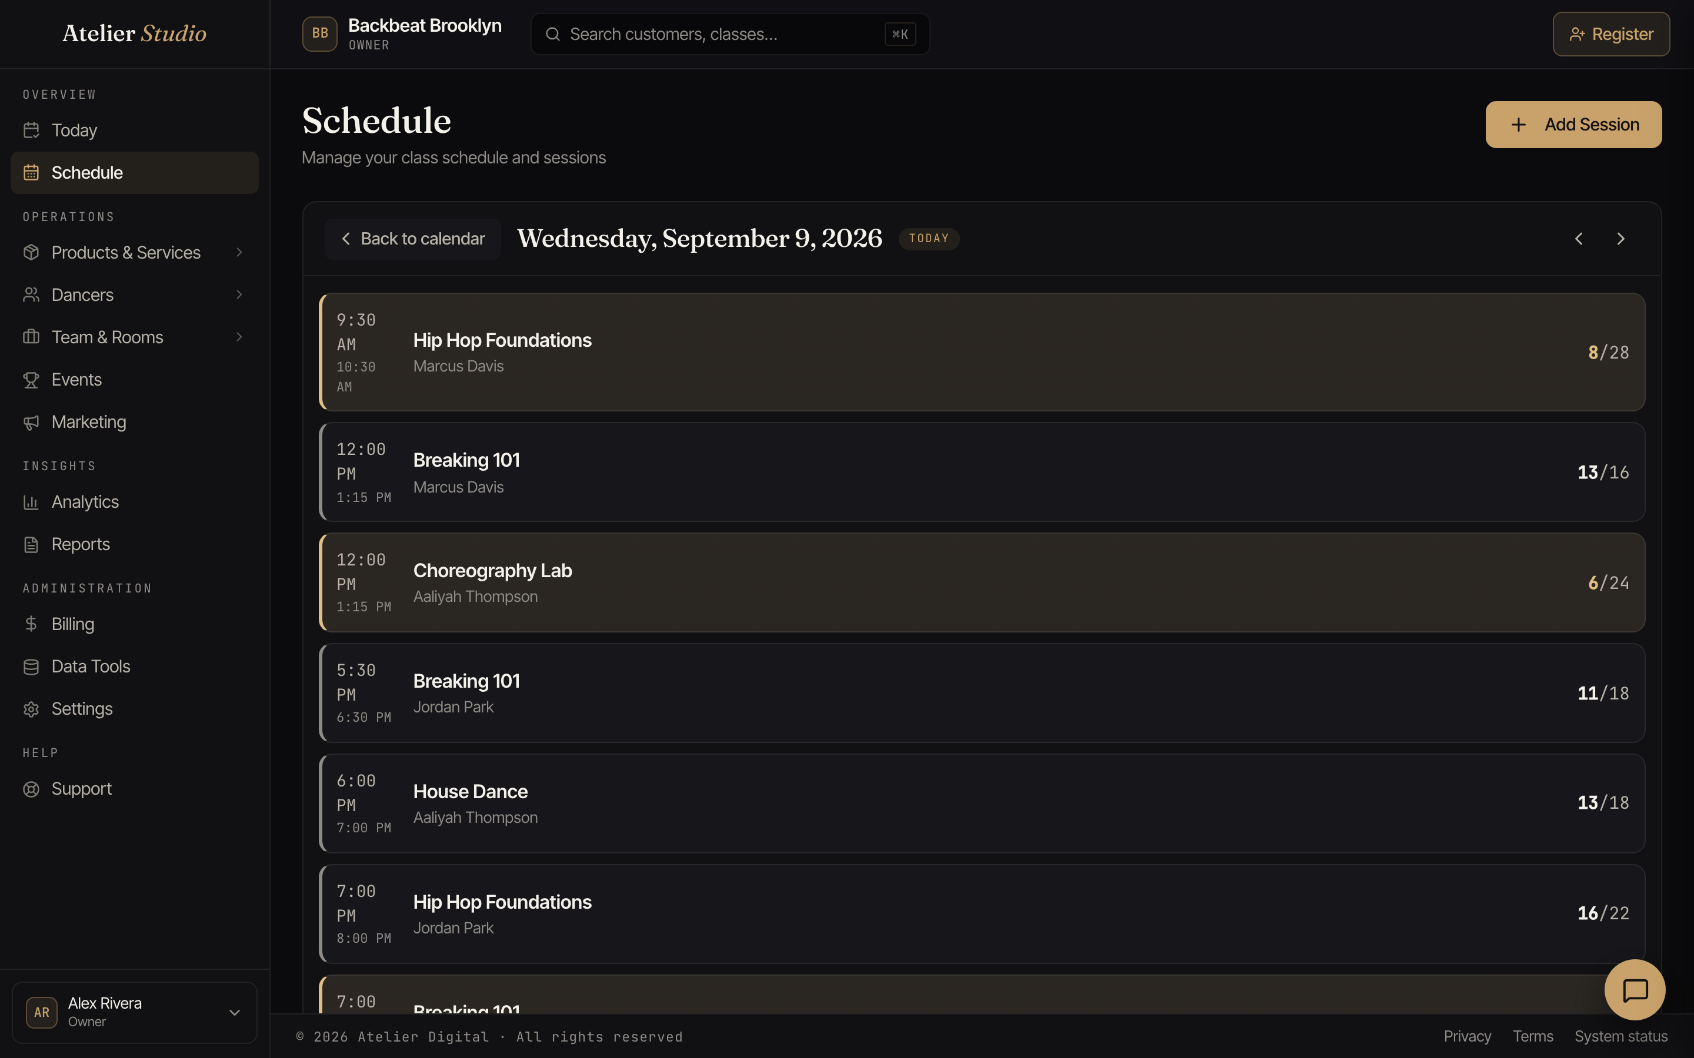Open the Choreography Lab session card
This screenshot has height=1058, width=1694.
coord(982,582)
